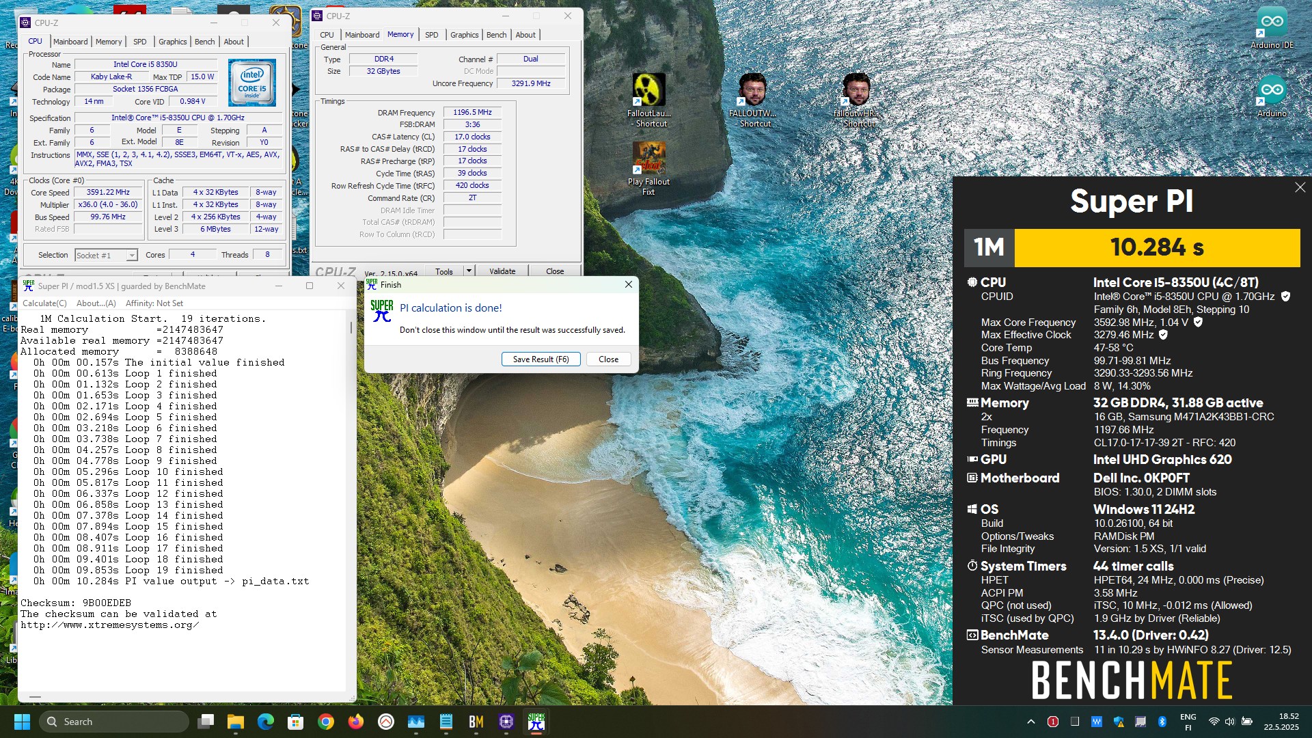Open File Explorer from taskbar

pos(236,722)
